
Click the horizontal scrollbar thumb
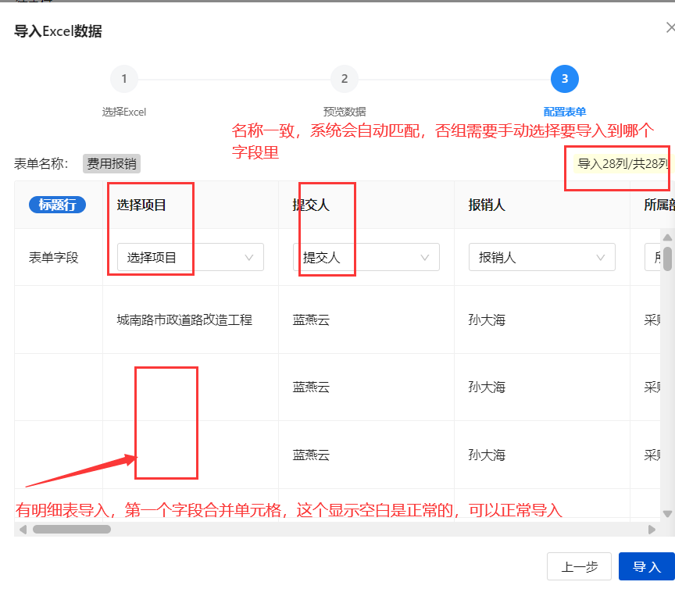click(x=72, y=529)
